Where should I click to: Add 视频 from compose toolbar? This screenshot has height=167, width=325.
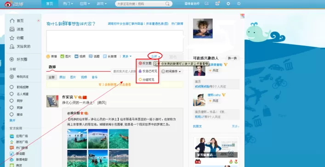[x=80, y=56]
